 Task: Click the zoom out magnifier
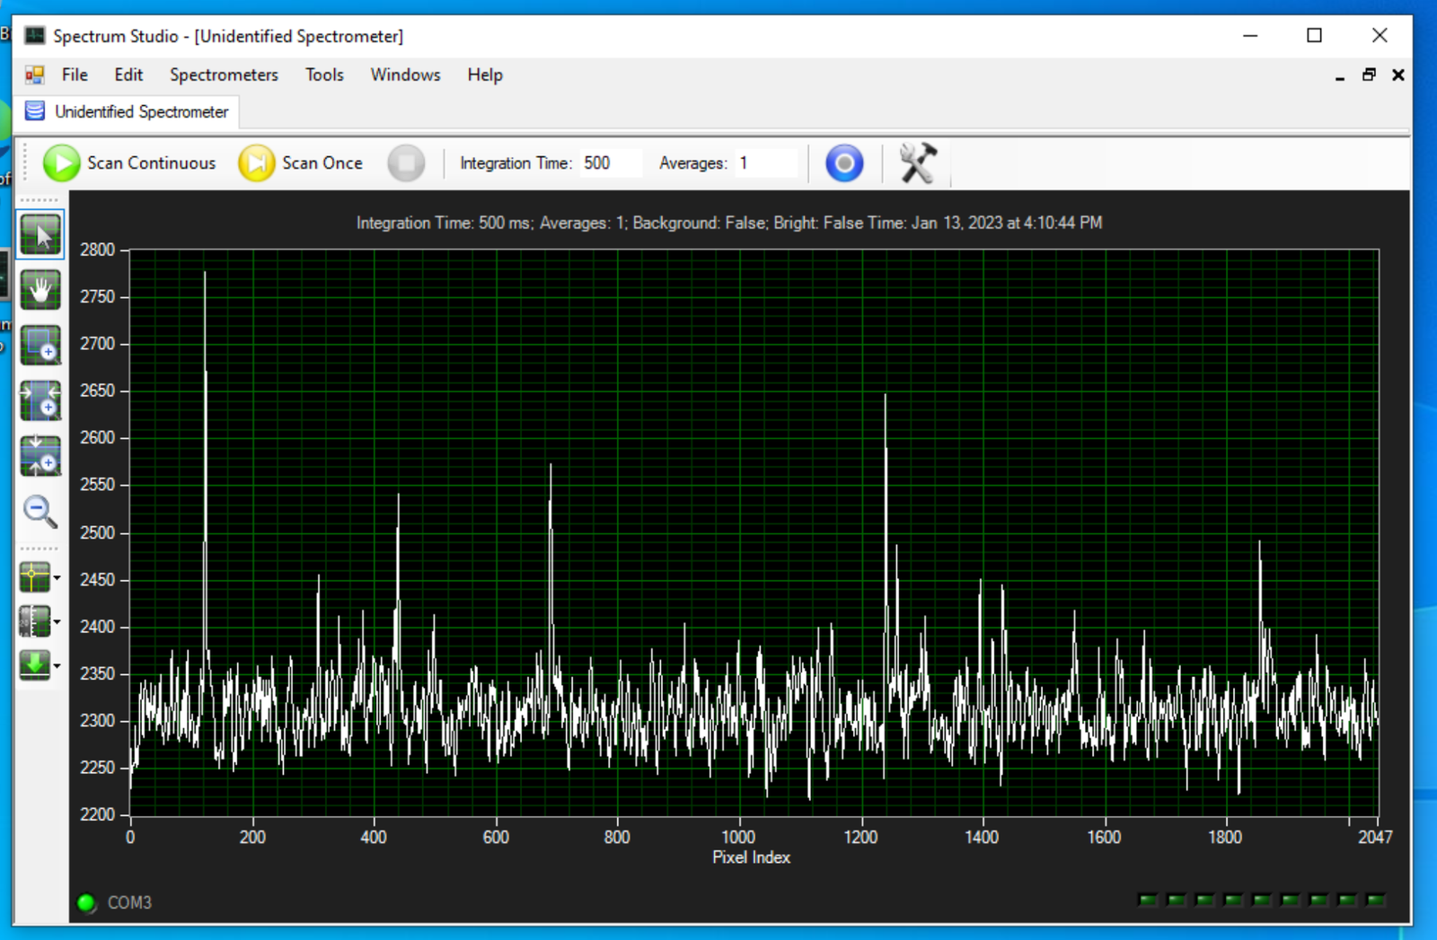[40, 512]
